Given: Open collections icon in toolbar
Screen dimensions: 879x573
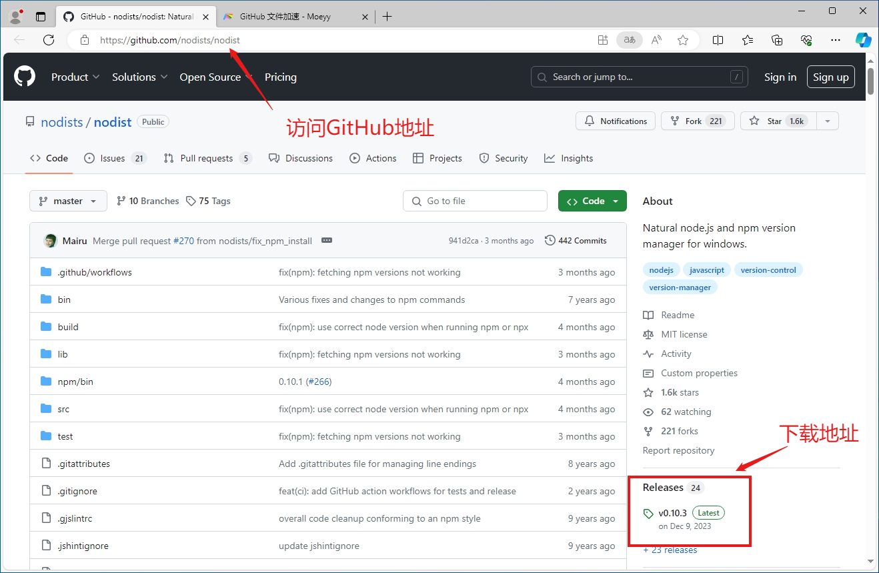Looking at the screenshot, I should 777,40.
